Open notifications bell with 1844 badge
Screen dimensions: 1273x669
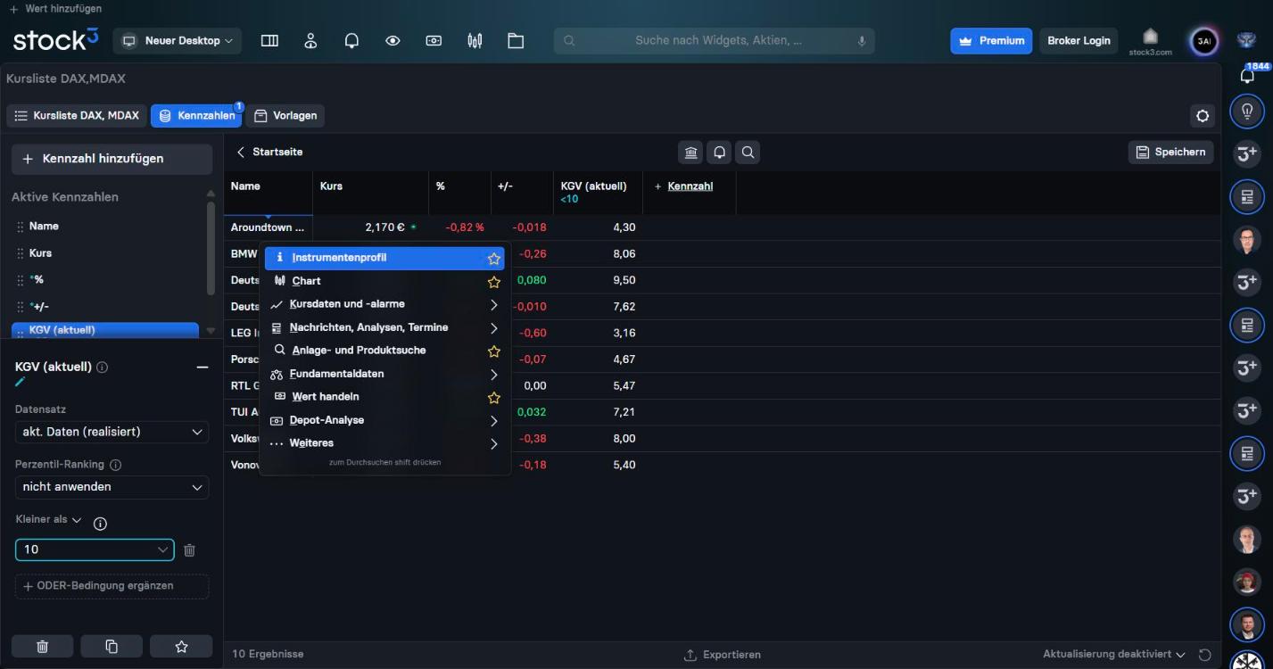1247,75
